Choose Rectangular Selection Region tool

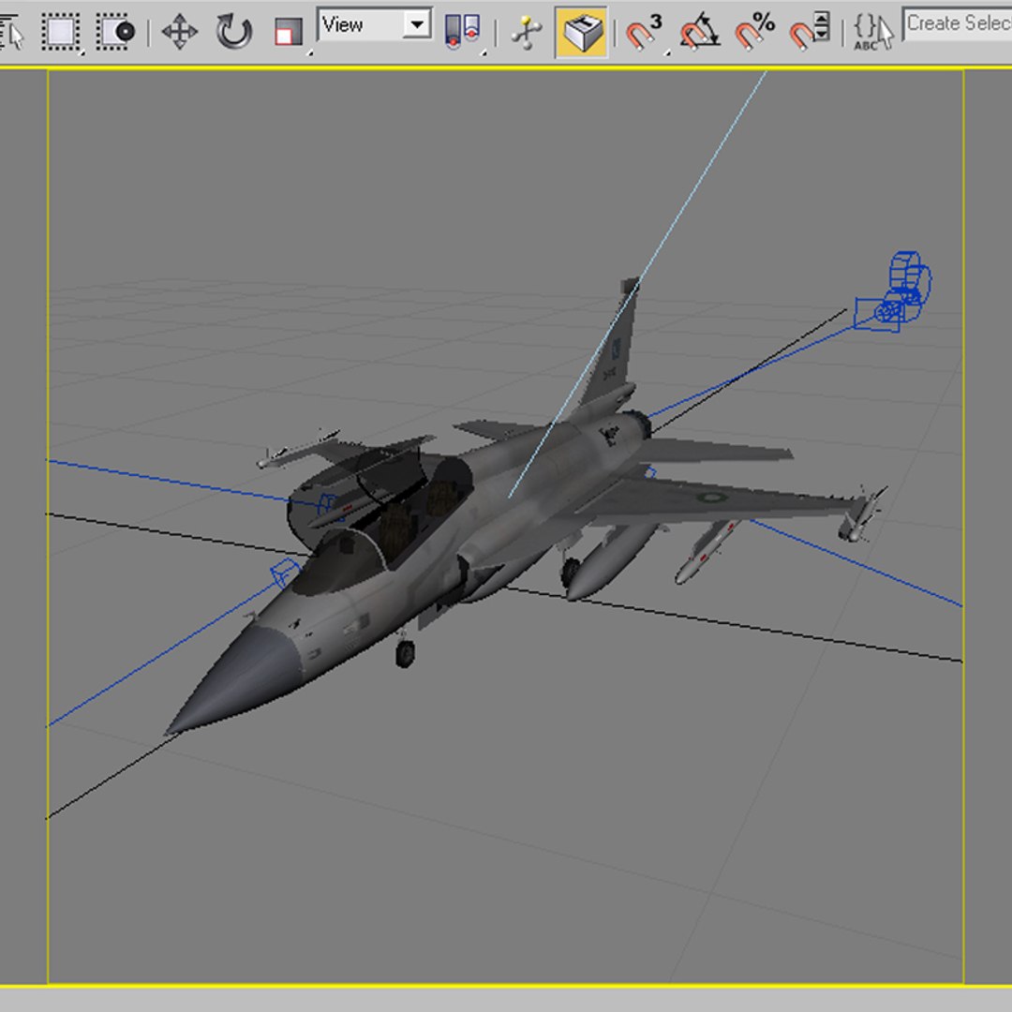[61, 31]
